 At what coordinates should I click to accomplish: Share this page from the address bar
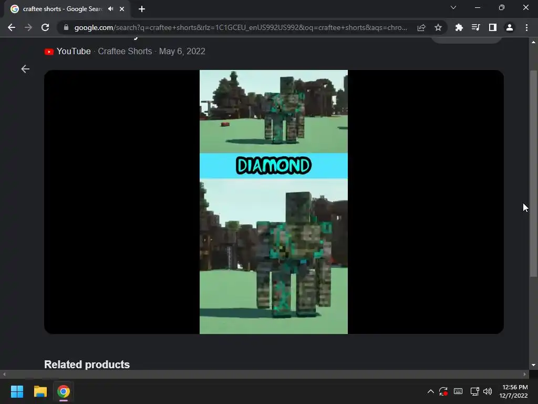pyautogui.click(x=421, y=27)
